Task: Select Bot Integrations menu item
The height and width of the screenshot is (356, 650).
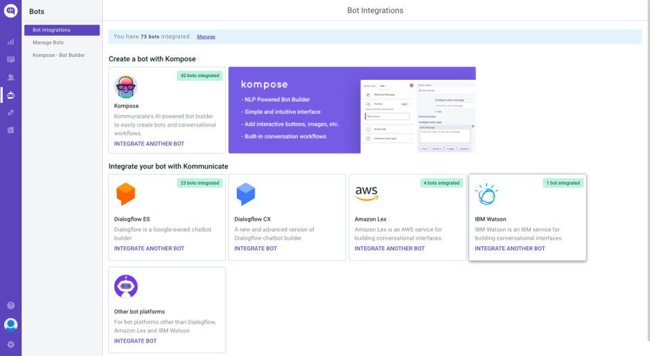Action: (62, 30)
